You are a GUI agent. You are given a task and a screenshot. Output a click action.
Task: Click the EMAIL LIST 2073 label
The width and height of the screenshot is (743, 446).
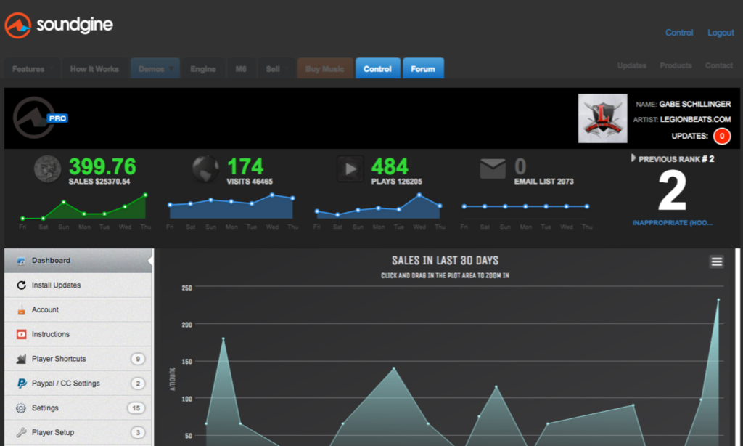click(544, 182)
